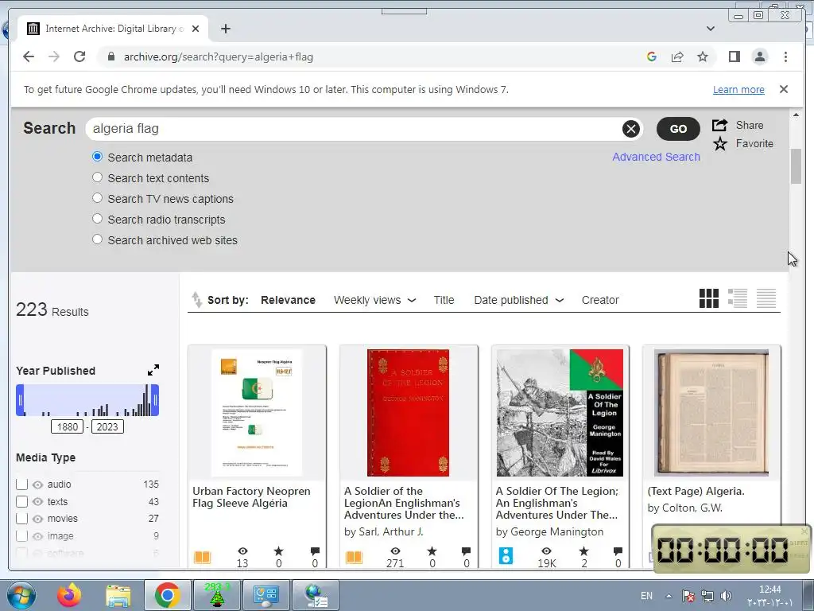Switch to grid tile view
The width and height of the screenshot is (814, 611).
708,299
